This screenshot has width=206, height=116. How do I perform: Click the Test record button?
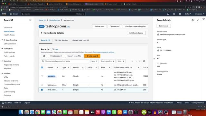point(115,26)
